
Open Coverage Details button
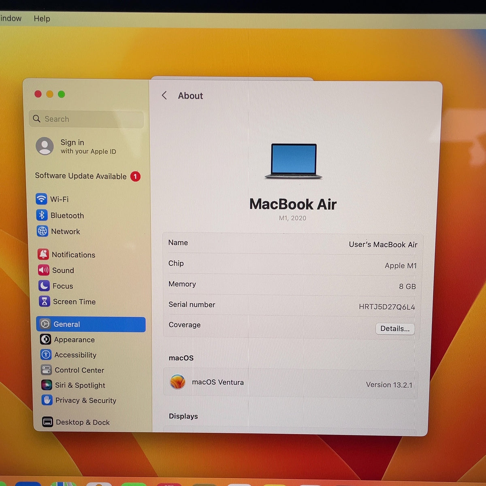[395, 328]
